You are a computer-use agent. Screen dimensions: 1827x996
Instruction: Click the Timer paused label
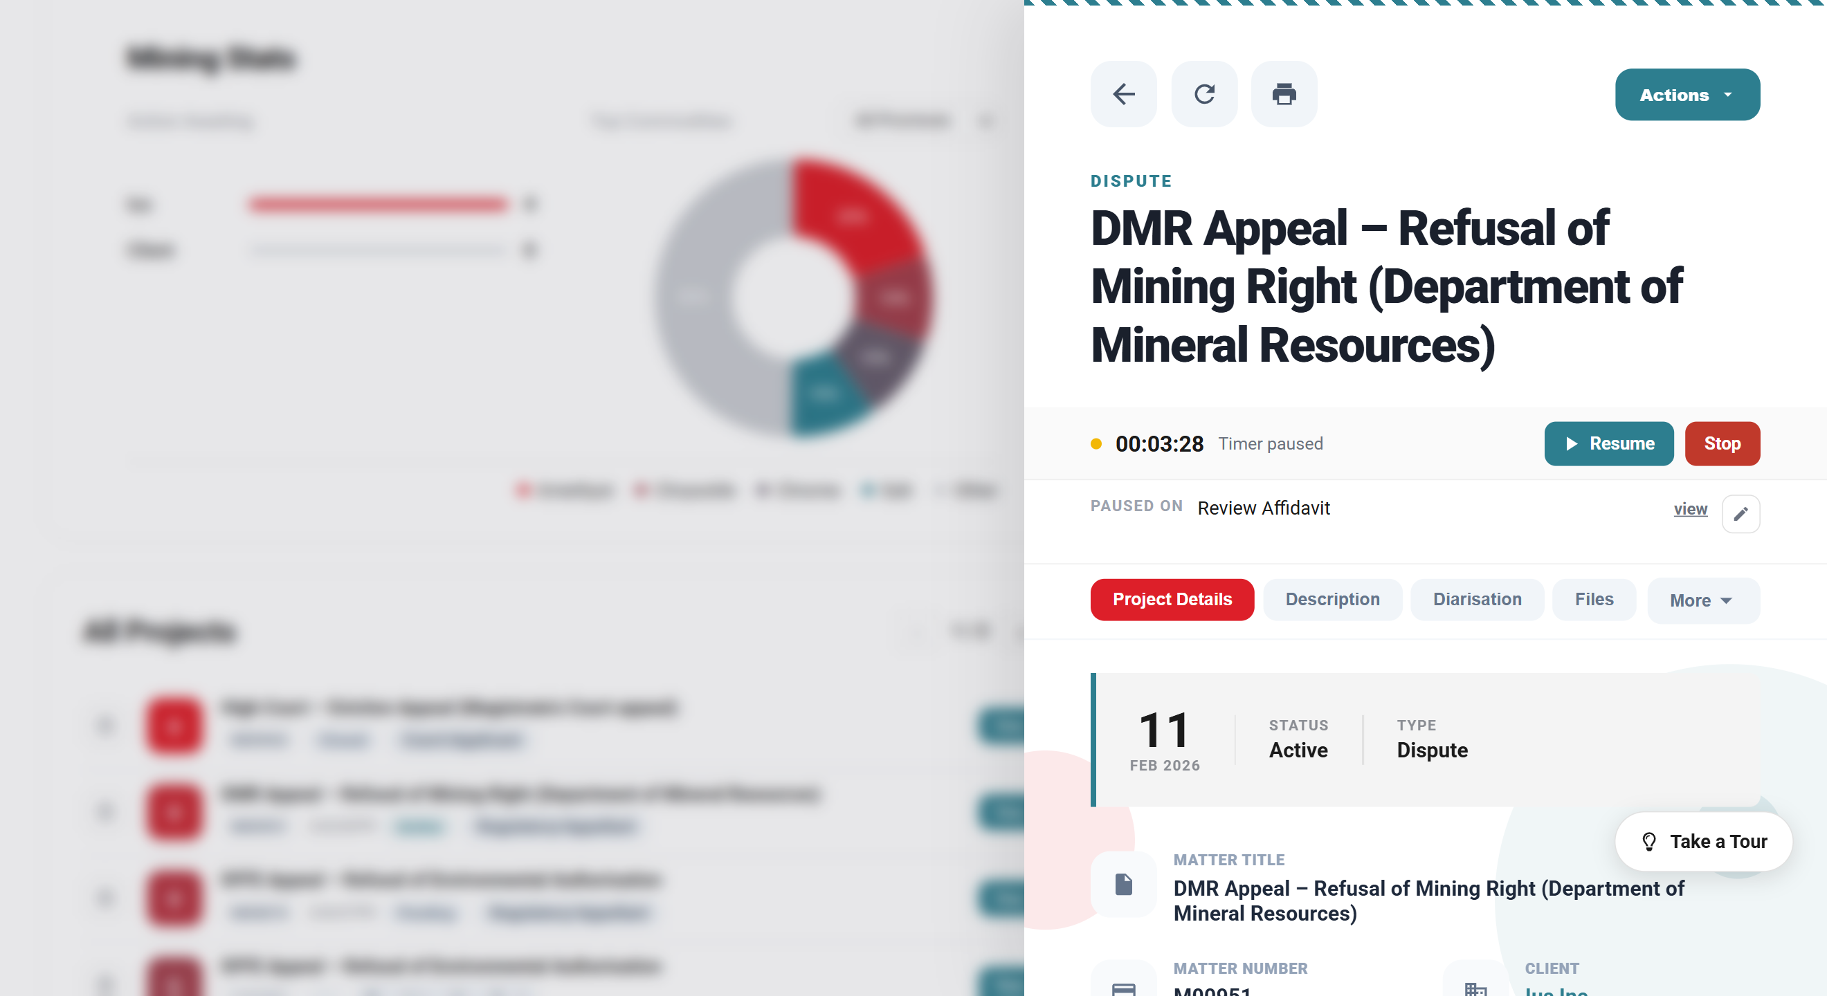coord(1270,444)
